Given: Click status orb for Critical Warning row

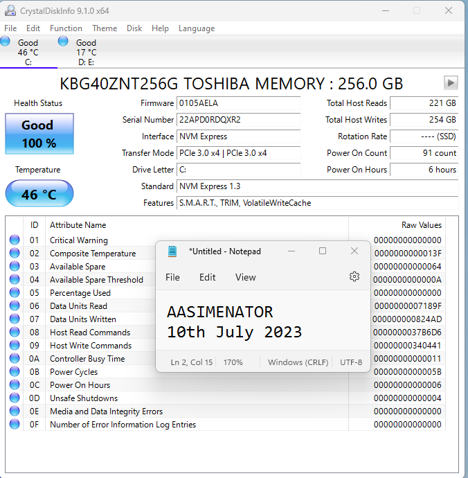Looking at the screenshot, I should coord(15,240).
